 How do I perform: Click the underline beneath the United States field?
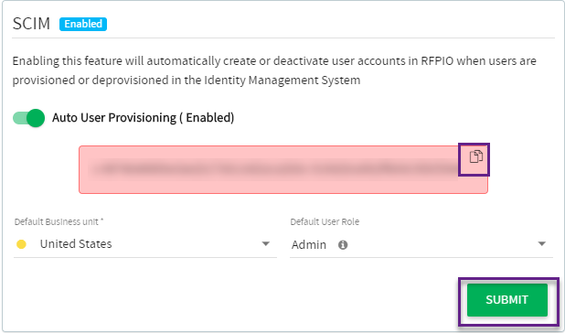point(145,257)
